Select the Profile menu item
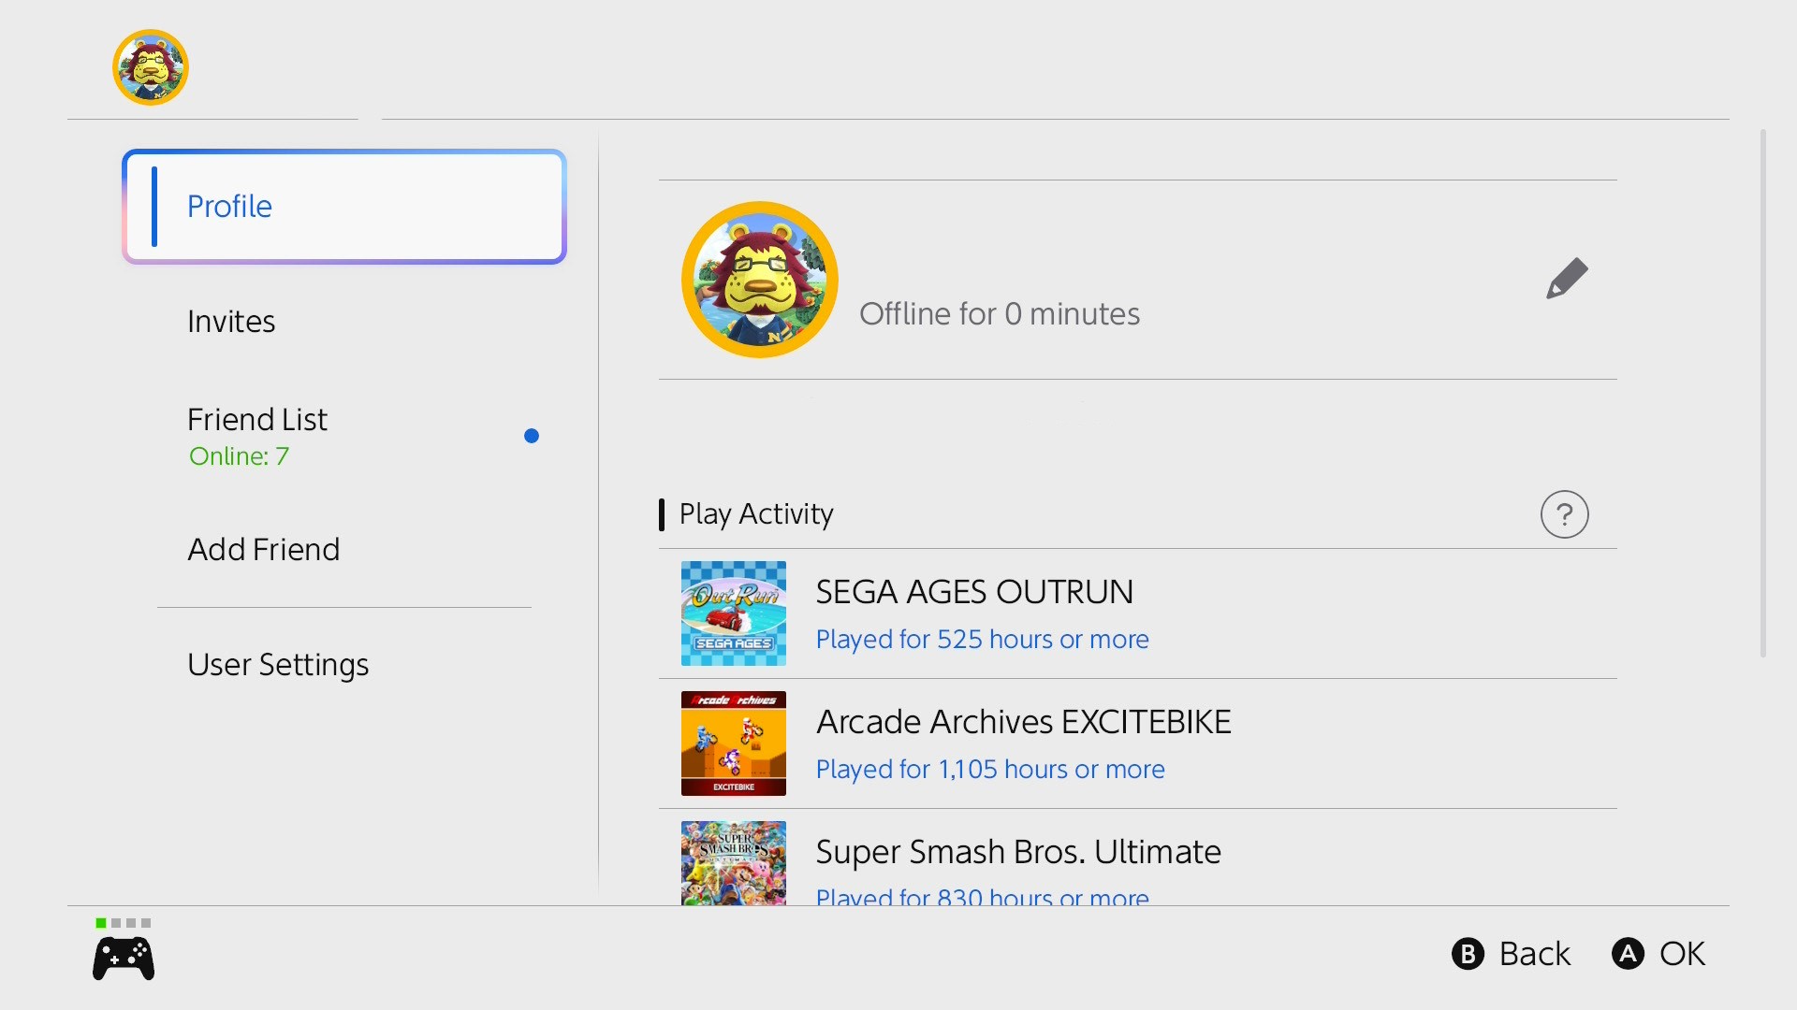This screenshot has width=1797, height=1010. pyautogui.click(x=344, y=207)
